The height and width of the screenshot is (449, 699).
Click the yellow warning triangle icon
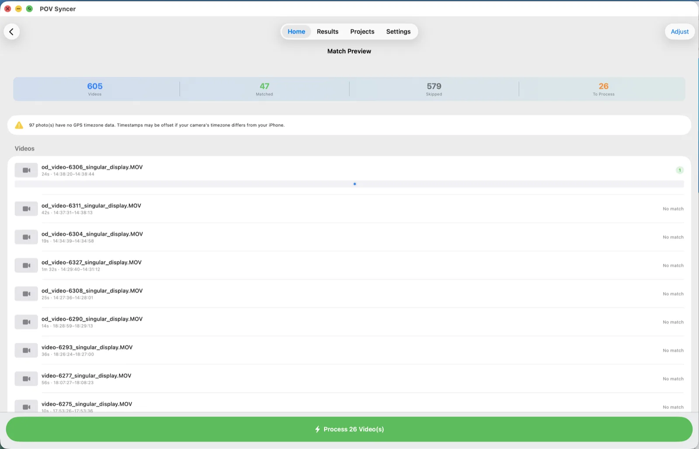tap(19, 125)
